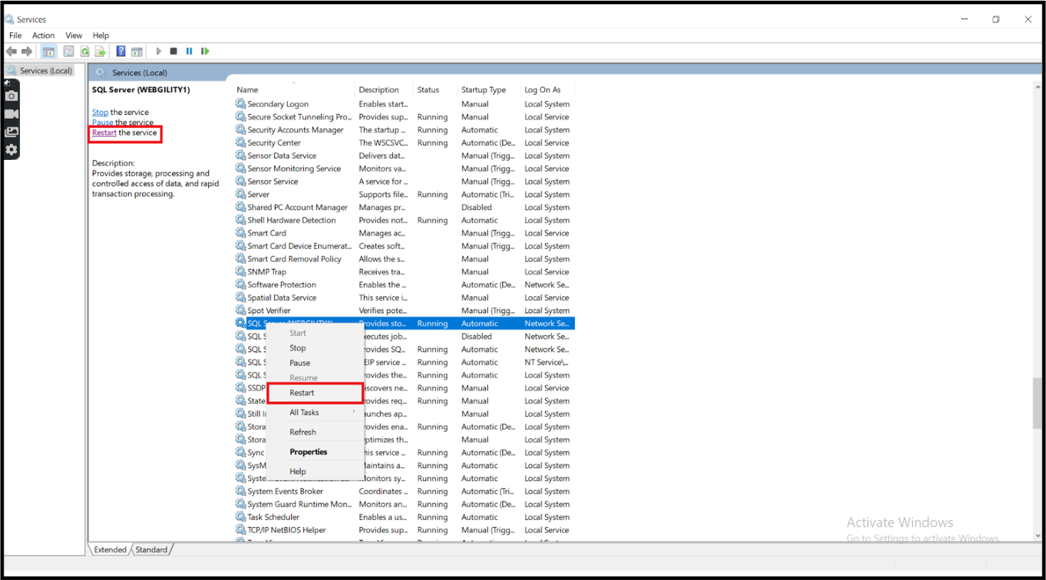The height and width of the screenshot is (580, 1046).
Task: Open the gear settings icon in sidebar
Action: (x=11, y=150)
